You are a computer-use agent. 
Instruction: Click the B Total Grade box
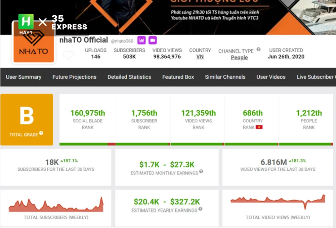(27, 120)
